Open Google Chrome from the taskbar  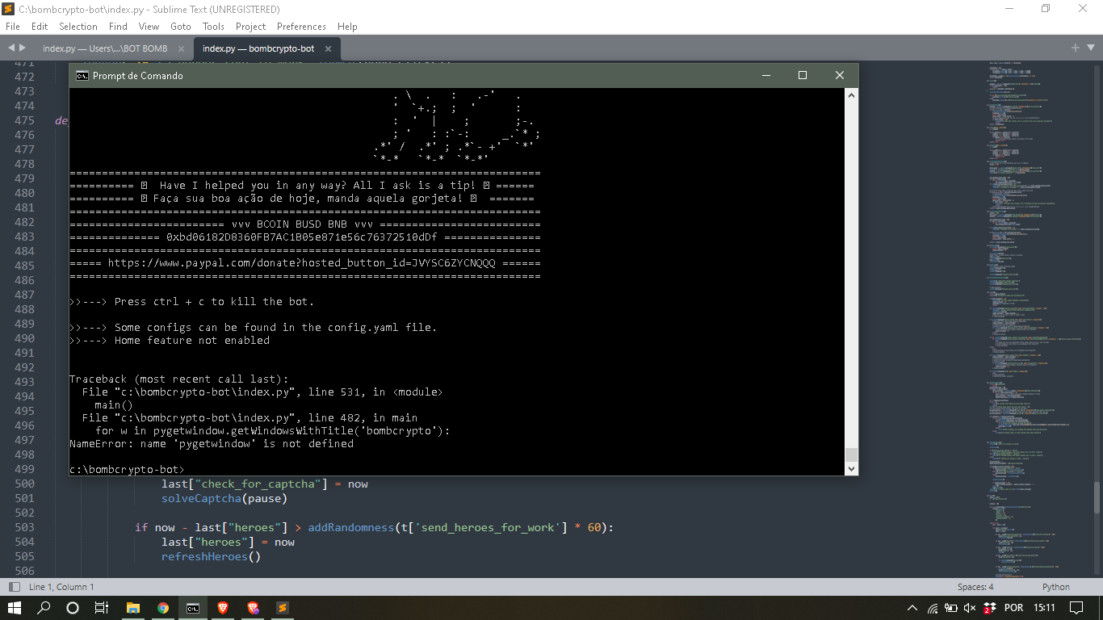pyautogui.click(x=162, y=606)
